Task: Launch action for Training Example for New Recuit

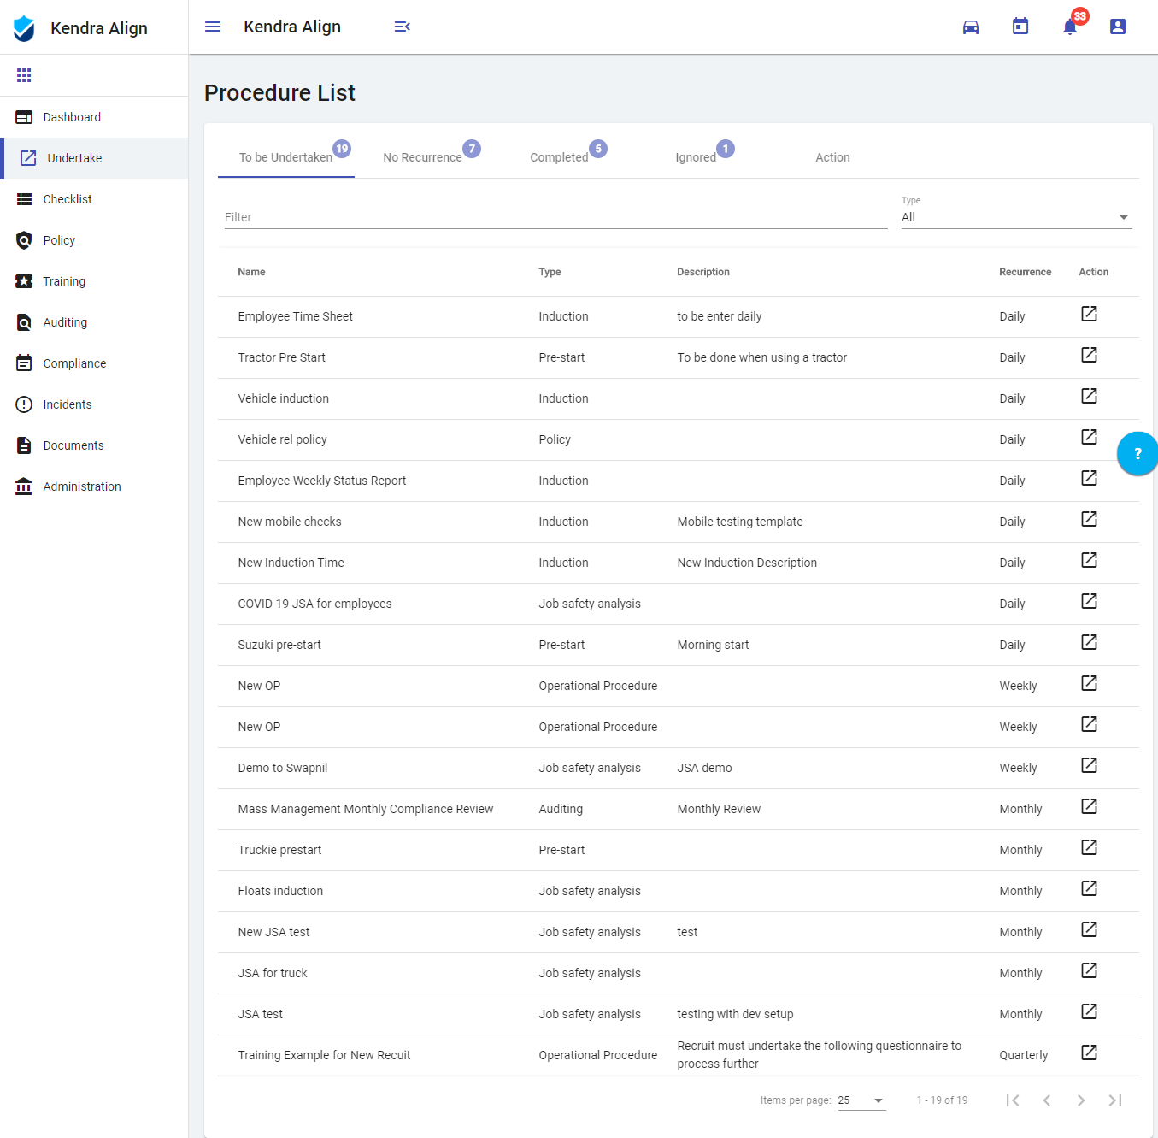Action: [1089, 1053]
